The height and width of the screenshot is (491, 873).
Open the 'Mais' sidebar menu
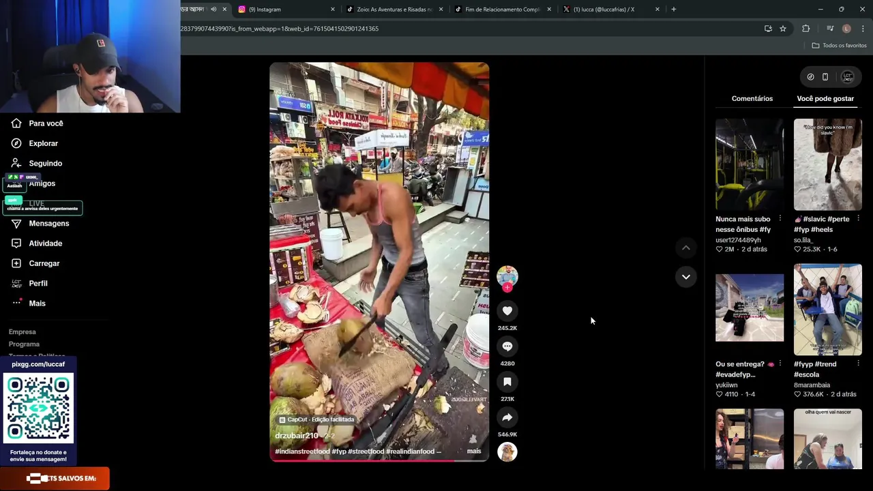(x=37, y=303)
